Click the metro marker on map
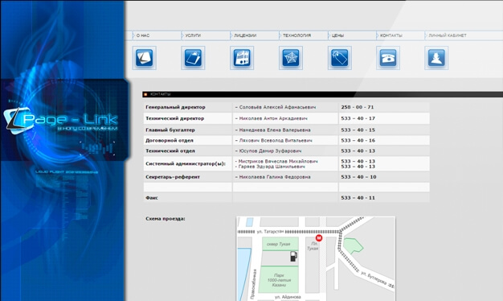 [x=319, y=237]
